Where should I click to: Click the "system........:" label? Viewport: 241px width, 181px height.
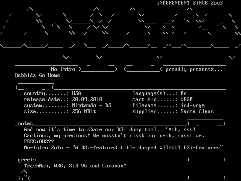[x=46, y=106]
